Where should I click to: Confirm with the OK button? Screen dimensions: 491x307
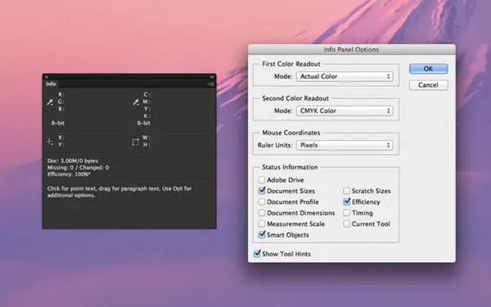(428, 69)
